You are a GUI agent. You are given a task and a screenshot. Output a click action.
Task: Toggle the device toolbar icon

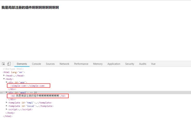[9, 64]
